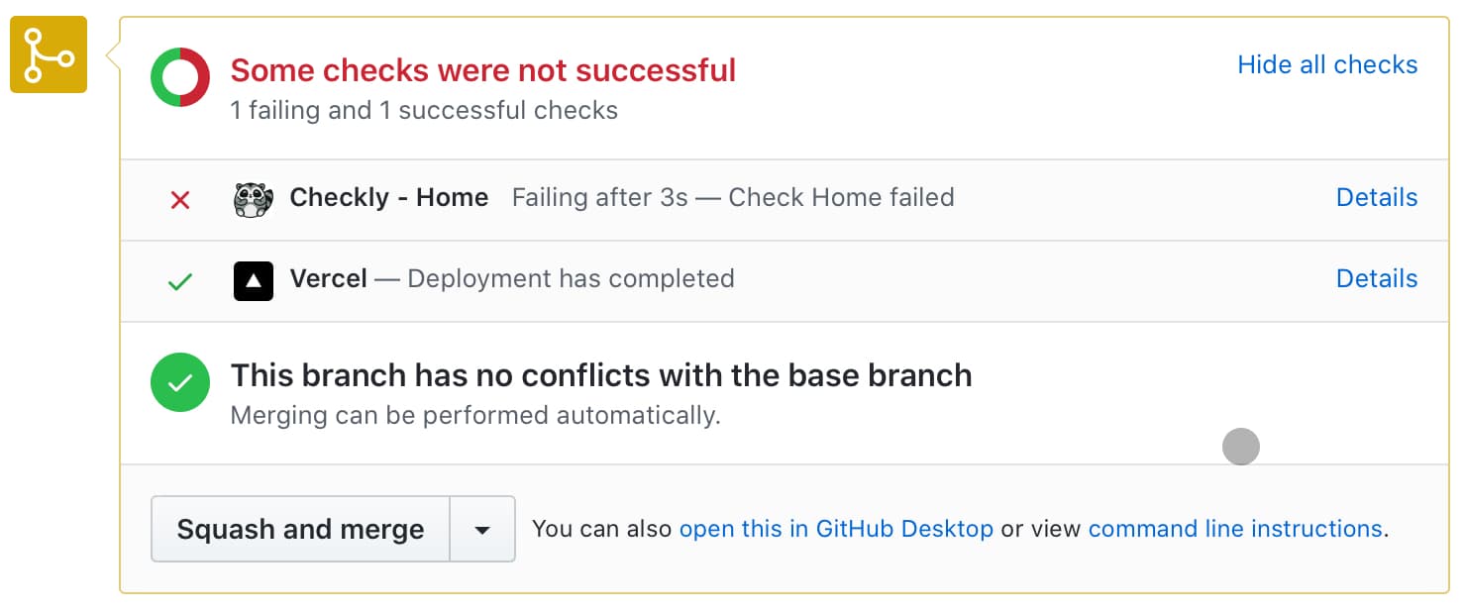Open Details for the Checkly - Home check
The image size is (1465, 612).
point(1376,198)
